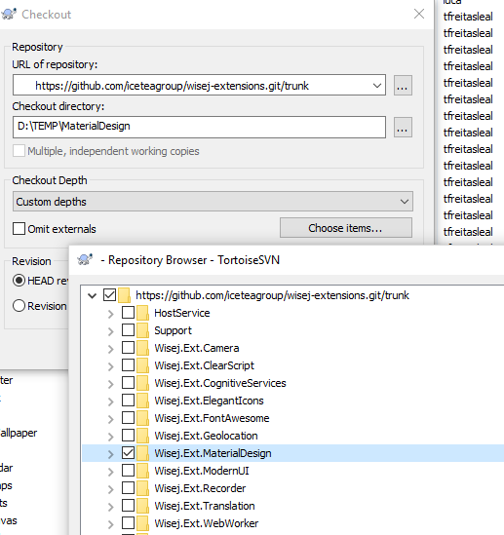Check the Wisej.Ext.Translation checkbox

(x=128, y=506)
